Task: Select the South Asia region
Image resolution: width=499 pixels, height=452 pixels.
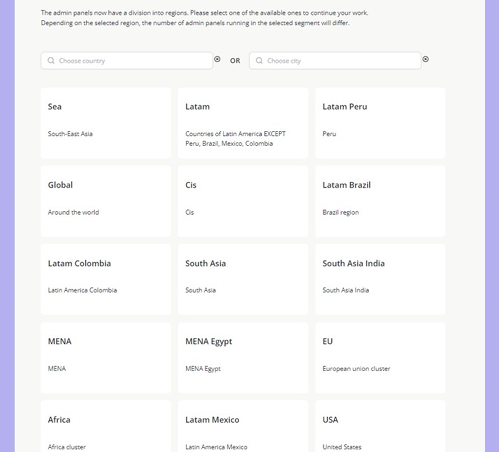Action: pyautogui.click(x=243, y=279)
